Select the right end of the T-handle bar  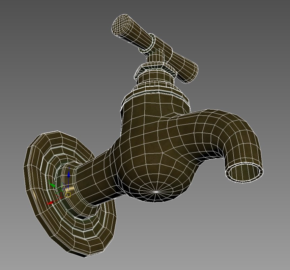click(190, 73)
